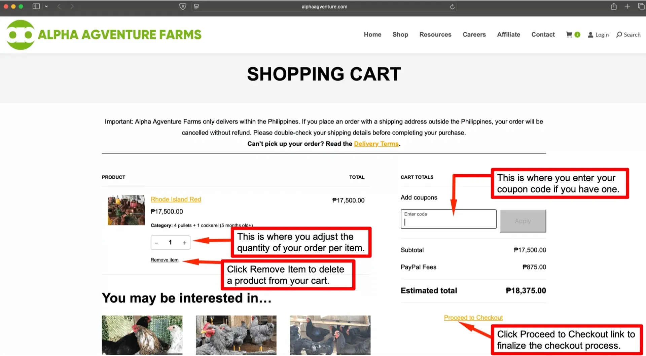Decrease quantity with the minus stepper
Screen dimensions: 646x356
[156, 243]
